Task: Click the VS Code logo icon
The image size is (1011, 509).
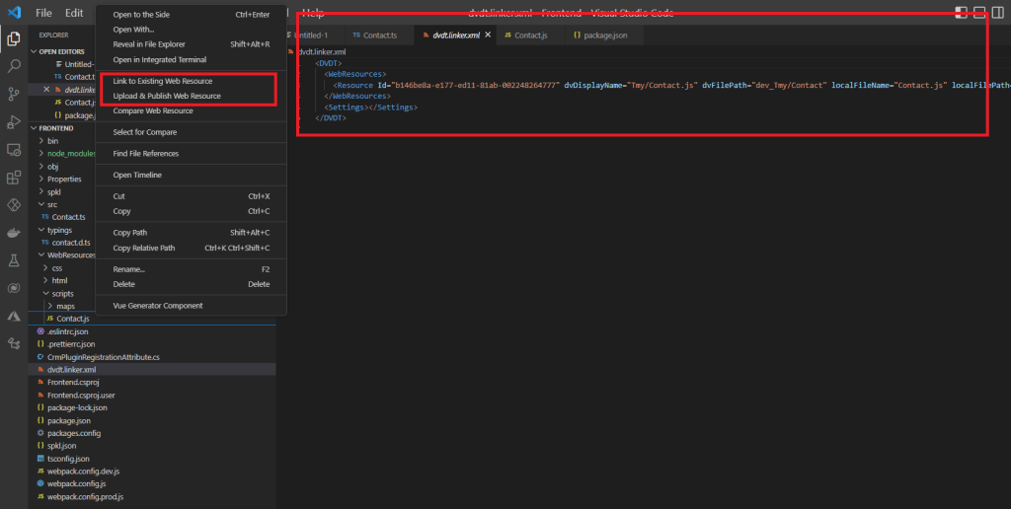Action: tap(14, 12)
